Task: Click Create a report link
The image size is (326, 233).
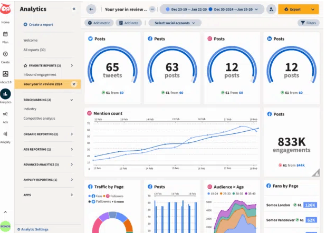Action: (x=39, y=25)
